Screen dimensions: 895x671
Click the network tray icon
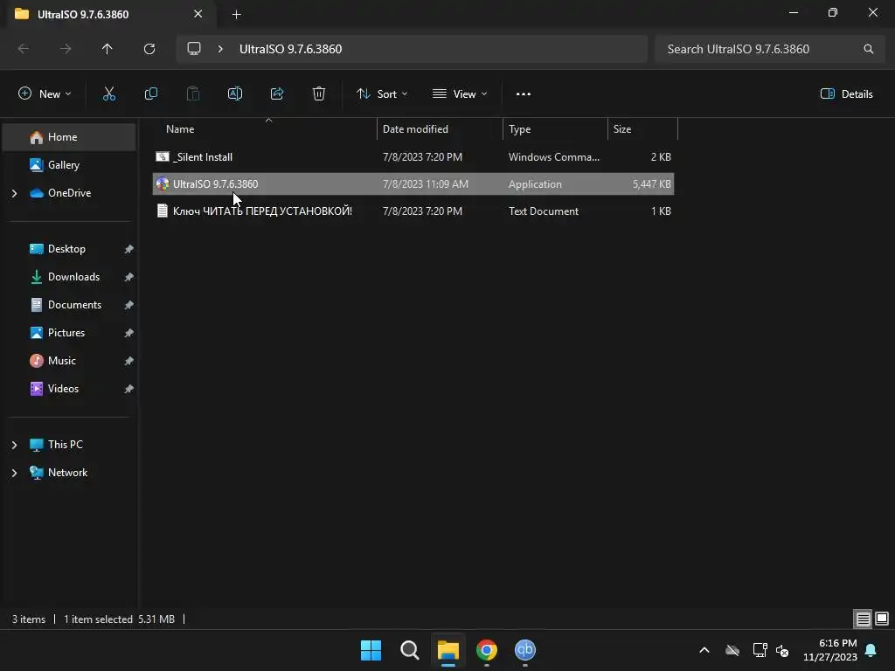coord(760,650)
